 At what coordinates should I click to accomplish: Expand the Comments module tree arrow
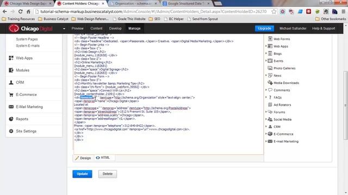pos(266,90)
